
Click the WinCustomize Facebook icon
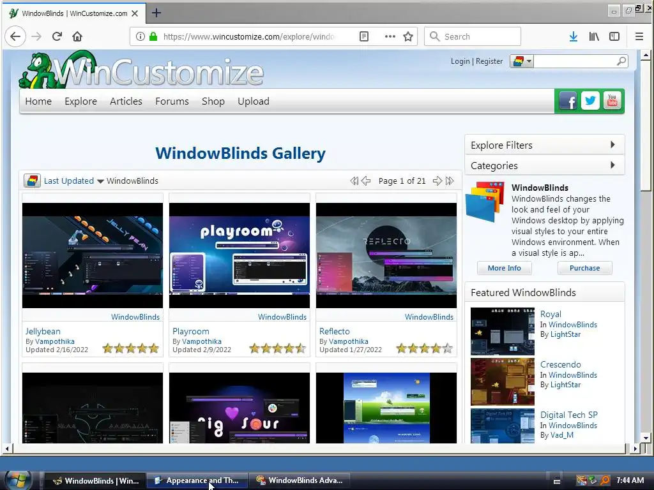tap(568, 101)
